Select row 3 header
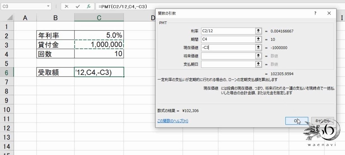 point(7,45)
